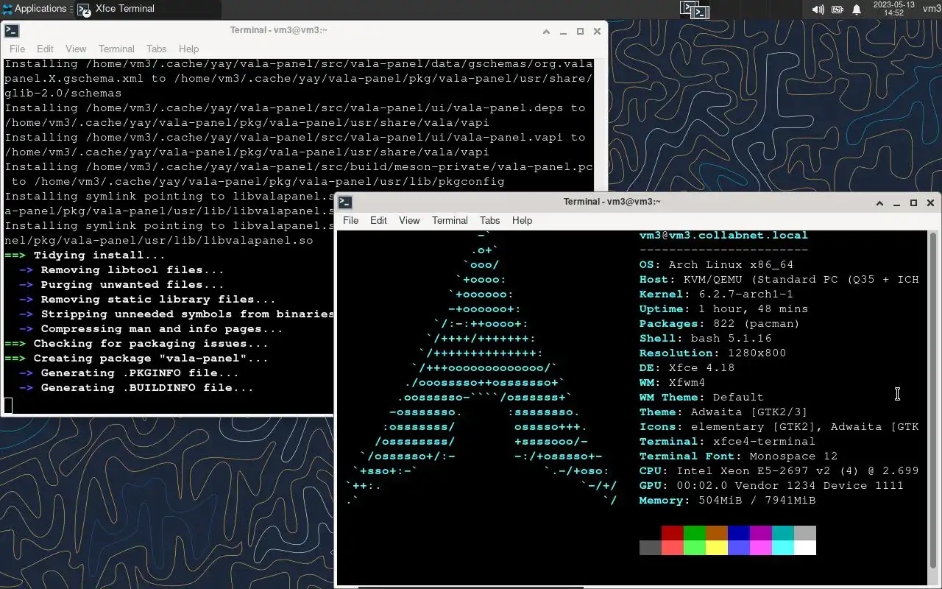Open Terminal menu in back terminal window

point(116,49)
